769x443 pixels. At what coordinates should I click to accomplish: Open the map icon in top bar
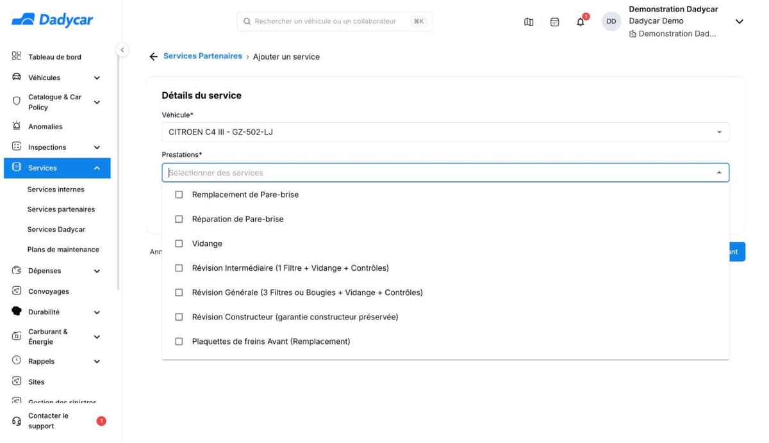(x=529, y=22)
